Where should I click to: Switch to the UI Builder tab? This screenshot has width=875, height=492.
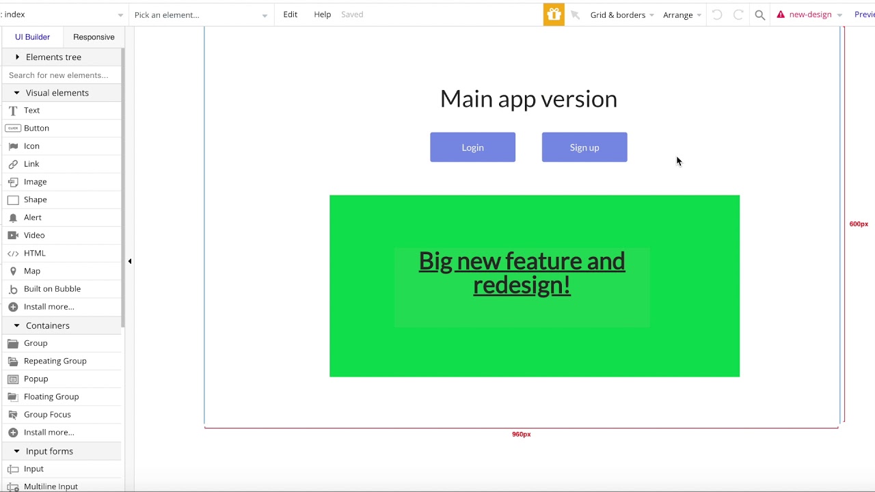point(33,37)
